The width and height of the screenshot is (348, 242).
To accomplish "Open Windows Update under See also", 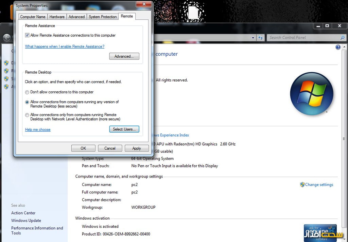I will (x=26, y=221).
